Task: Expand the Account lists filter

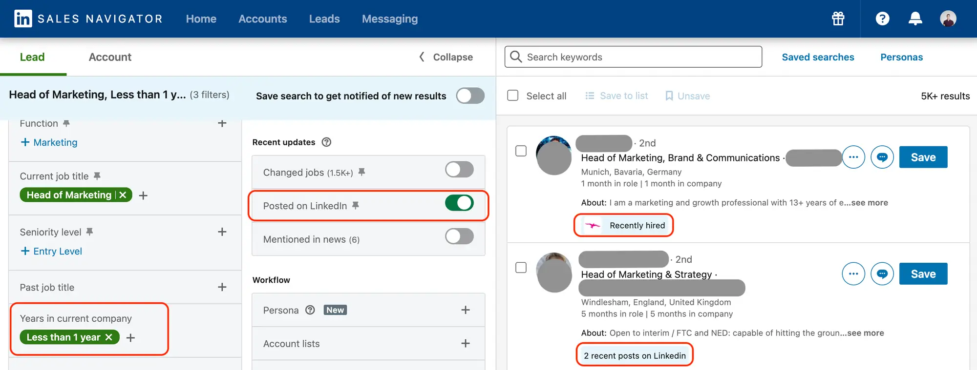Action: [466, 344]
